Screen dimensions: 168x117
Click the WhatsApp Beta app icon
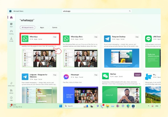tap(66, 39)
